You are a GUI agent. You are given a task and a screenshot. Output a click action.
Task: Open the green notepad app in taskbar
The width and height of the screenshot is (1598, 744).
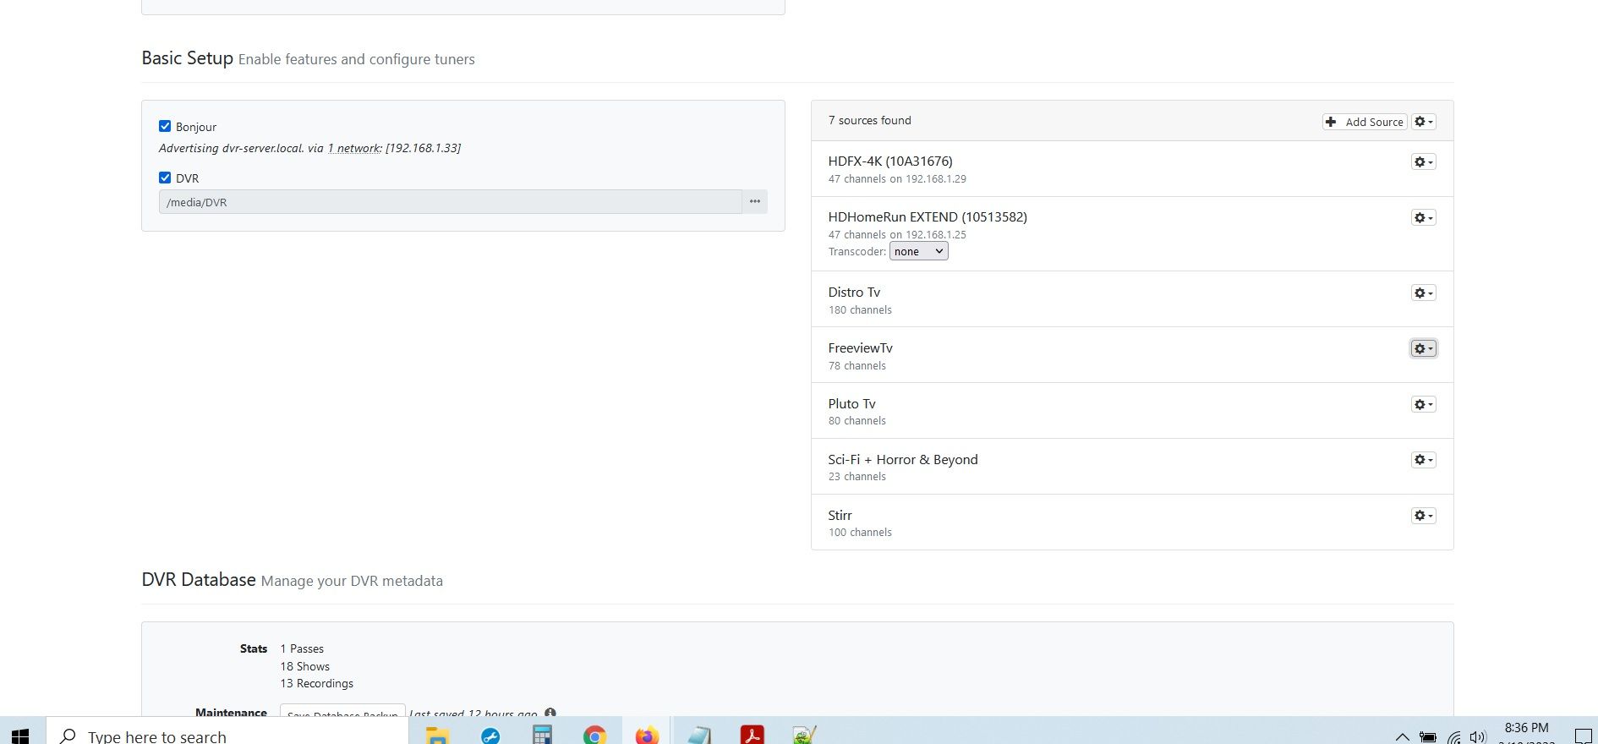pos(804,735)
